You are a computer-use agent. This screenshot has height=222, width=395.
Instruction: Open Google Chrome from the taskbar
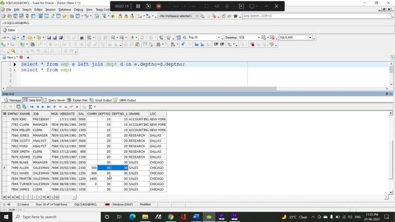pos(171,216)
